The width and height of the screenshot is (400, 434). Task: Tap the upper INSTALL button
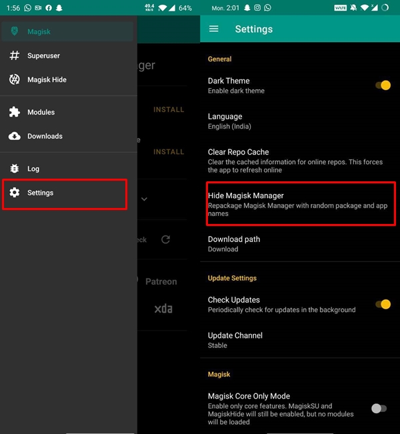tap(169, 109)
